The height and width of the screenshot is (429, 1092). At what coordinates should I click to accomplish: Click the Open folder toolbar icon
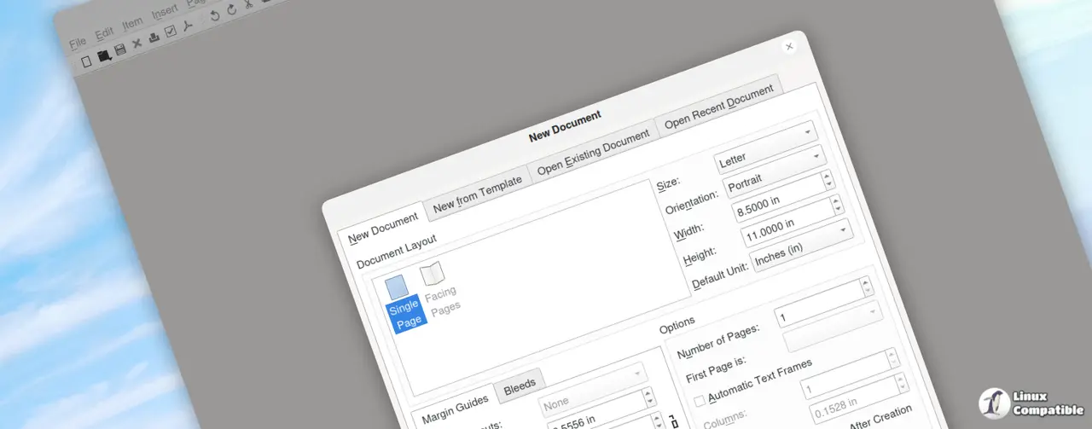pos(103,56)
